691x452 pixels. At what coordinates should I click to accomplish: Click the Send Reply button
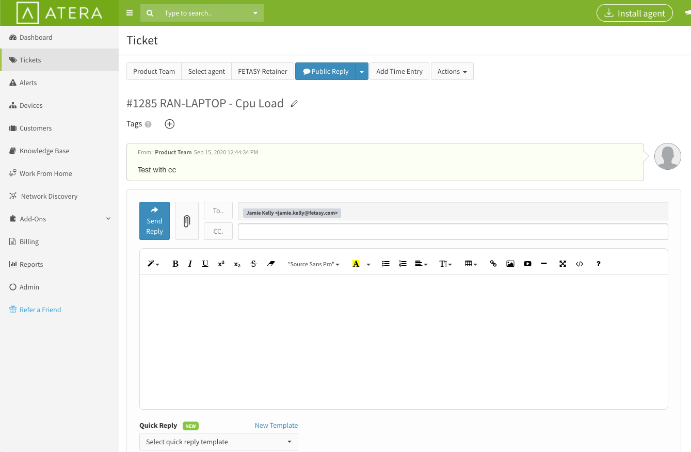pyautogui.click(x=154, y=221)
